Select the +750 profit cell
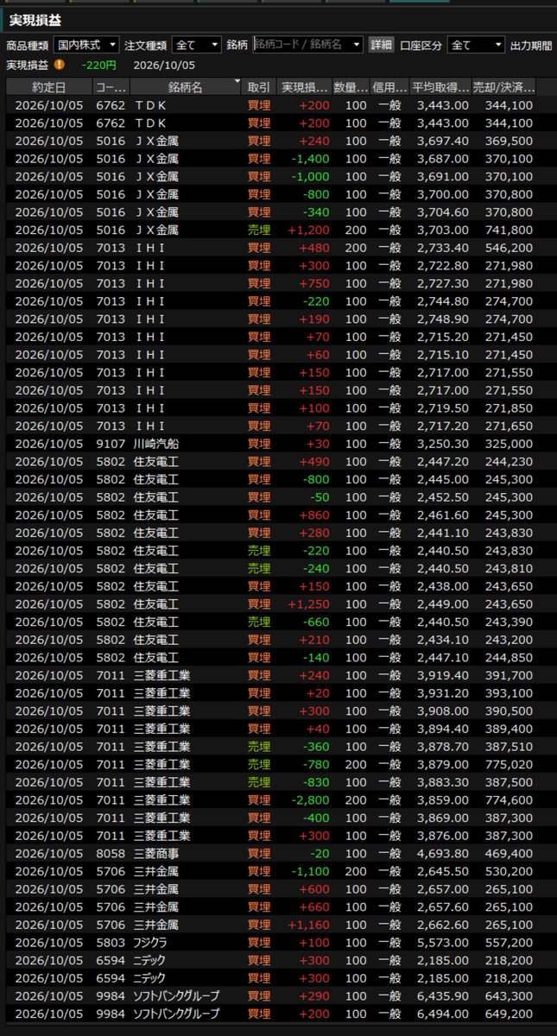Screen dimensions: 557x1036 click(314, 283)
